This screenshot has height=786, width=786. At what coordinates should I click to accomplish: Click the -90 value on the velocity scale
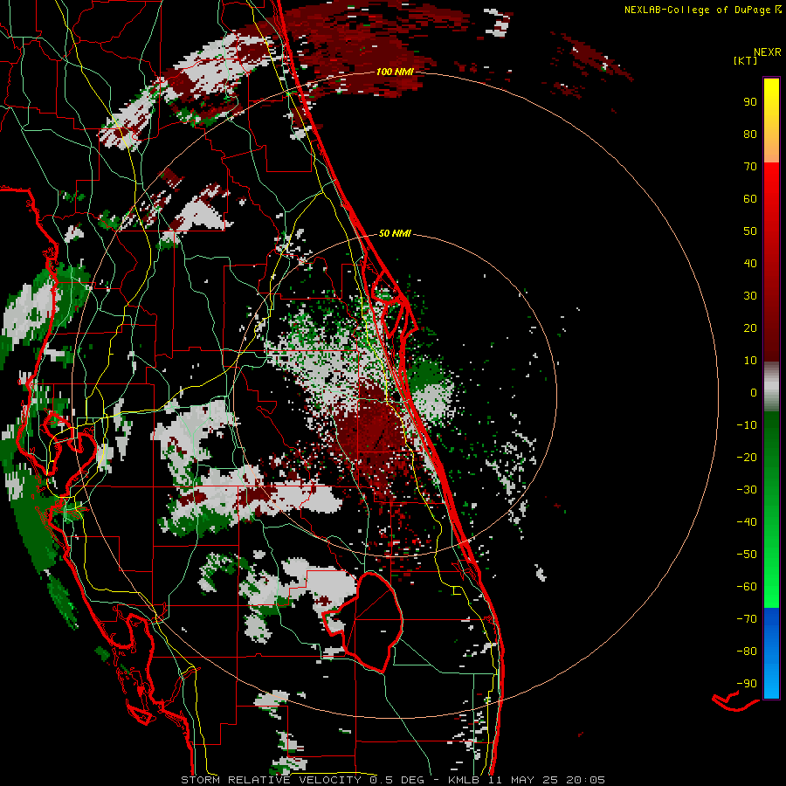click(747, 684)
